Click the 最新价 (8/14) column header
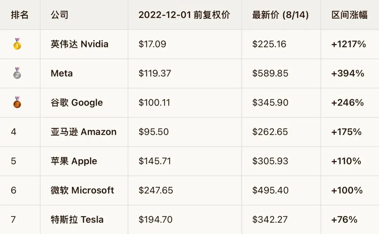Image resolution: width=379 pixels, height=234 pixels. pos(281,15)
